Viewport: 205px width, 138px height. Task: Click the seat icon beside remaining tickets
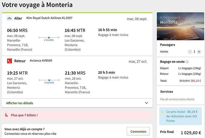6,115
